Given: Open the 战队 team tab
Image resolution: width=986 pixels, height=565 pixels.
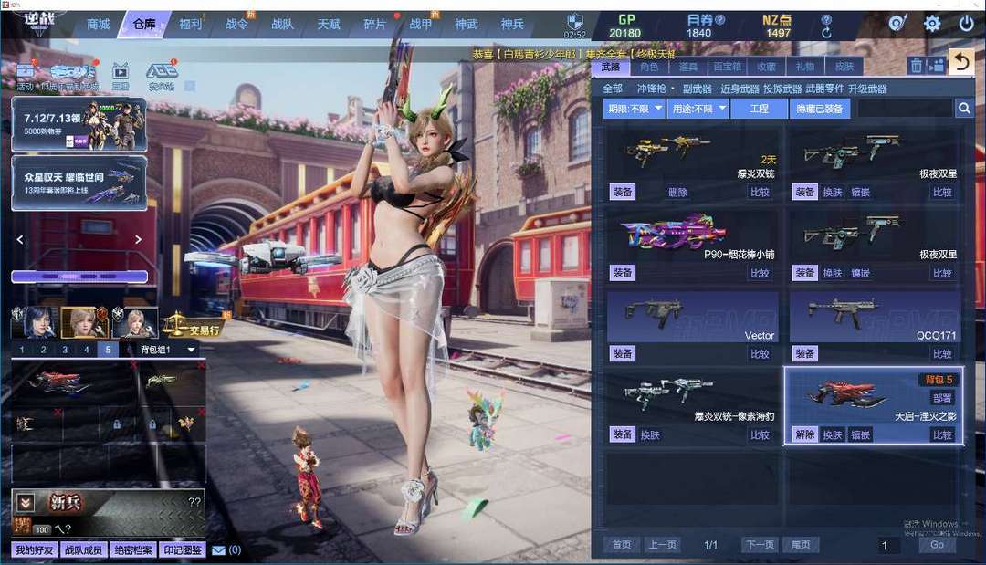Looking at the screenshot, I should [282, 24].
